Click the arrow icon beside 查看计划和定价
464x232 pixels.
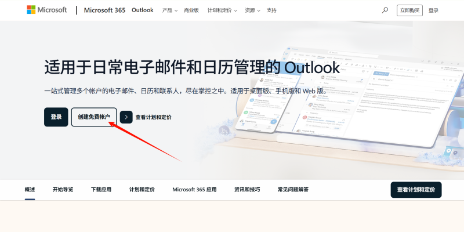coord(126,117)
